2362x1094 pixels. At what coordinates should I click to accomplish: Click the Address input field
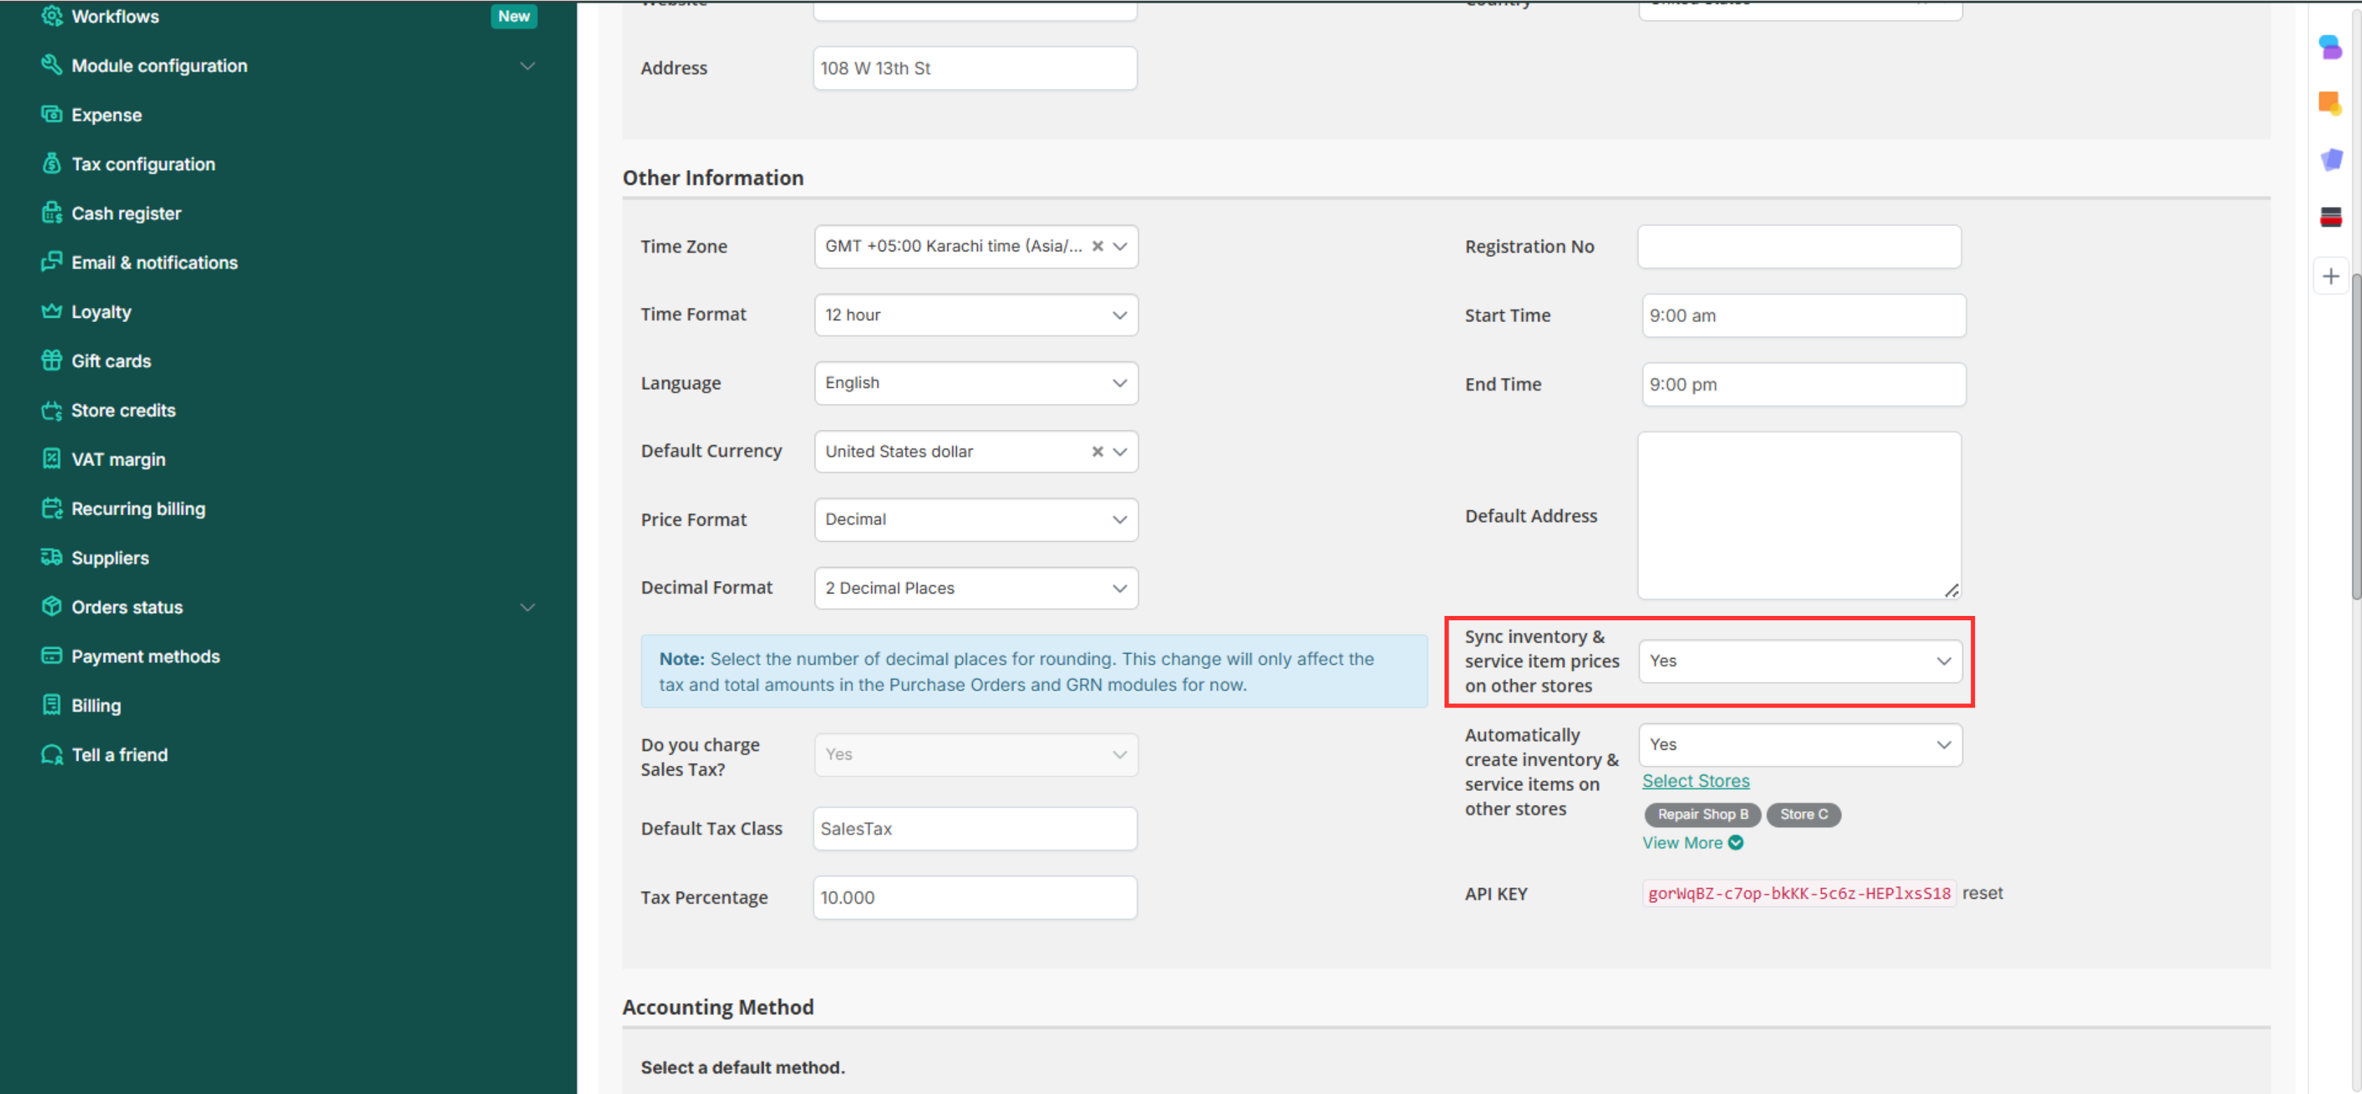click(x=975, y=68)
